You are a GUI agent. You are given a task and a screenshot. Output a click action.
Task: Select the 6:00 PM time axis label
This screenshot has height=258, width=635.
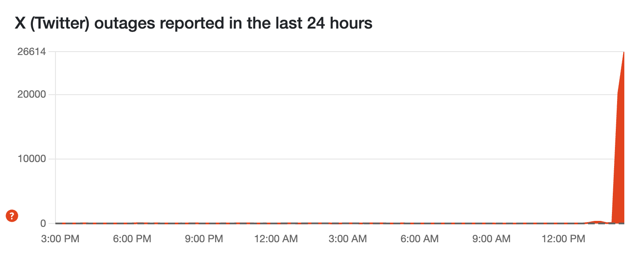(x=132, y=239)
